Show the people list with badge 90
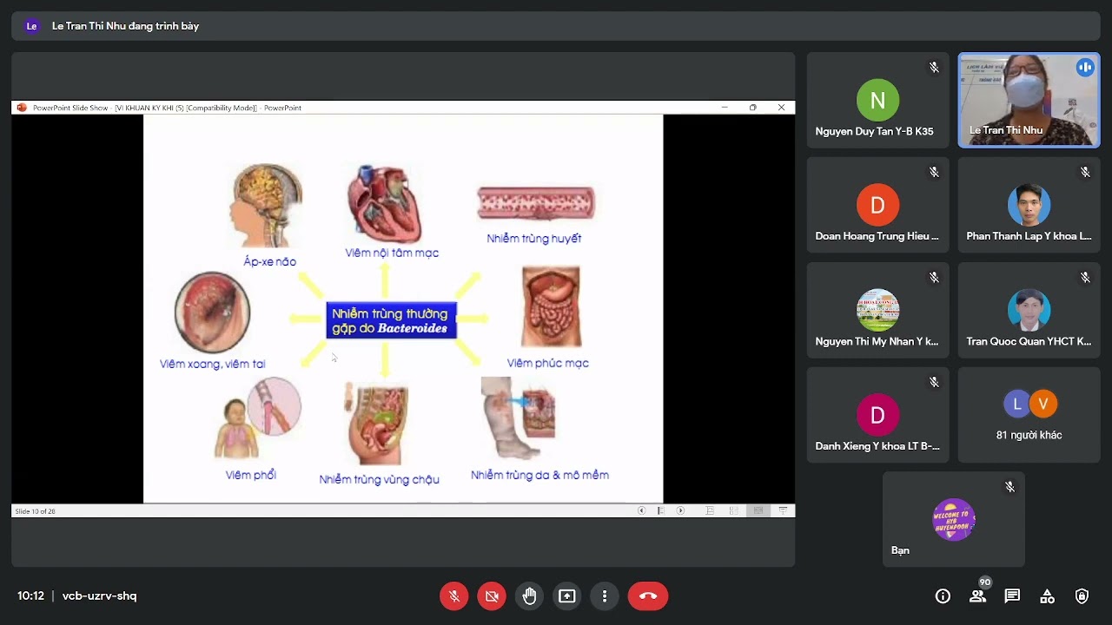 tap(978, 596)
